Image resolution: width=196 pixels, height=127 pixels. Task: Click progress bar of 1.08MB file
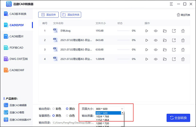[124, 59]
